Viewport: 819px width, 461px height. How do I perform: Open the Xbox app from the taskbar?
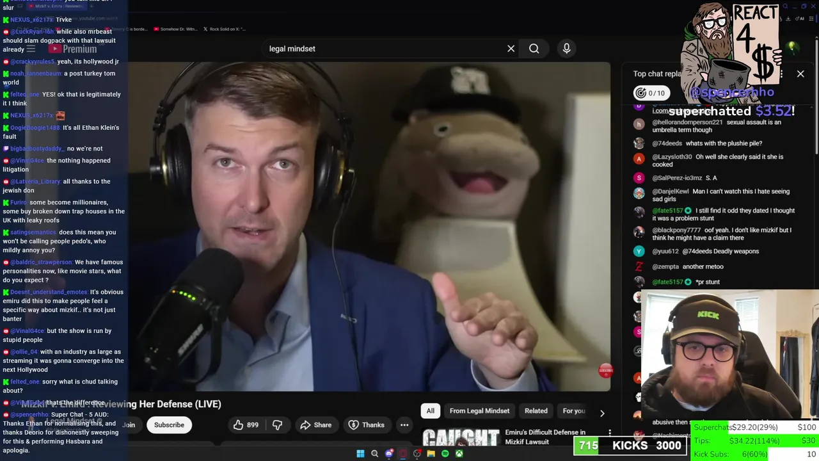tap(459, 453)
